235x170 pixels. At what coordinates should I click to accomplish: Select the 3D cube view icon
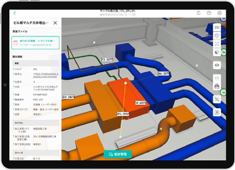(x=217, y=52)
